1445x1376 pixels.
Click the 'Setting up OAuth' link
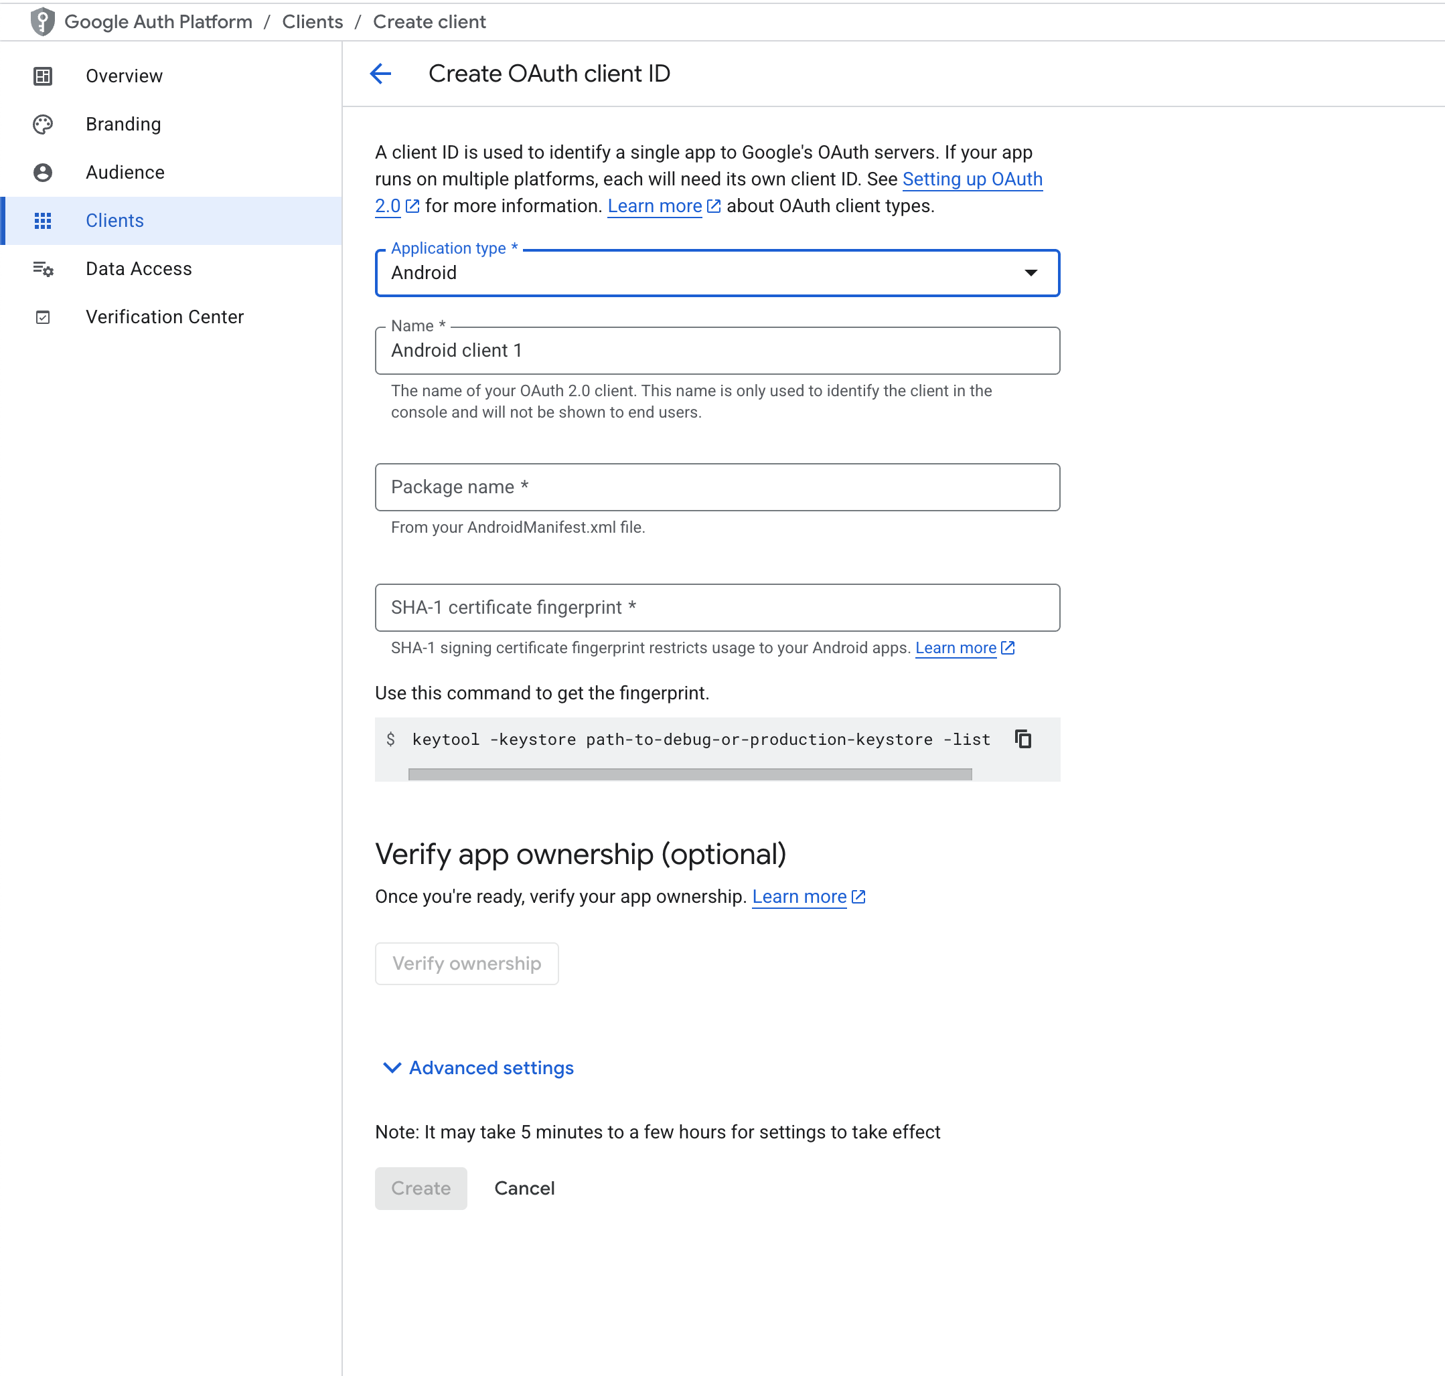pos(972,180)
